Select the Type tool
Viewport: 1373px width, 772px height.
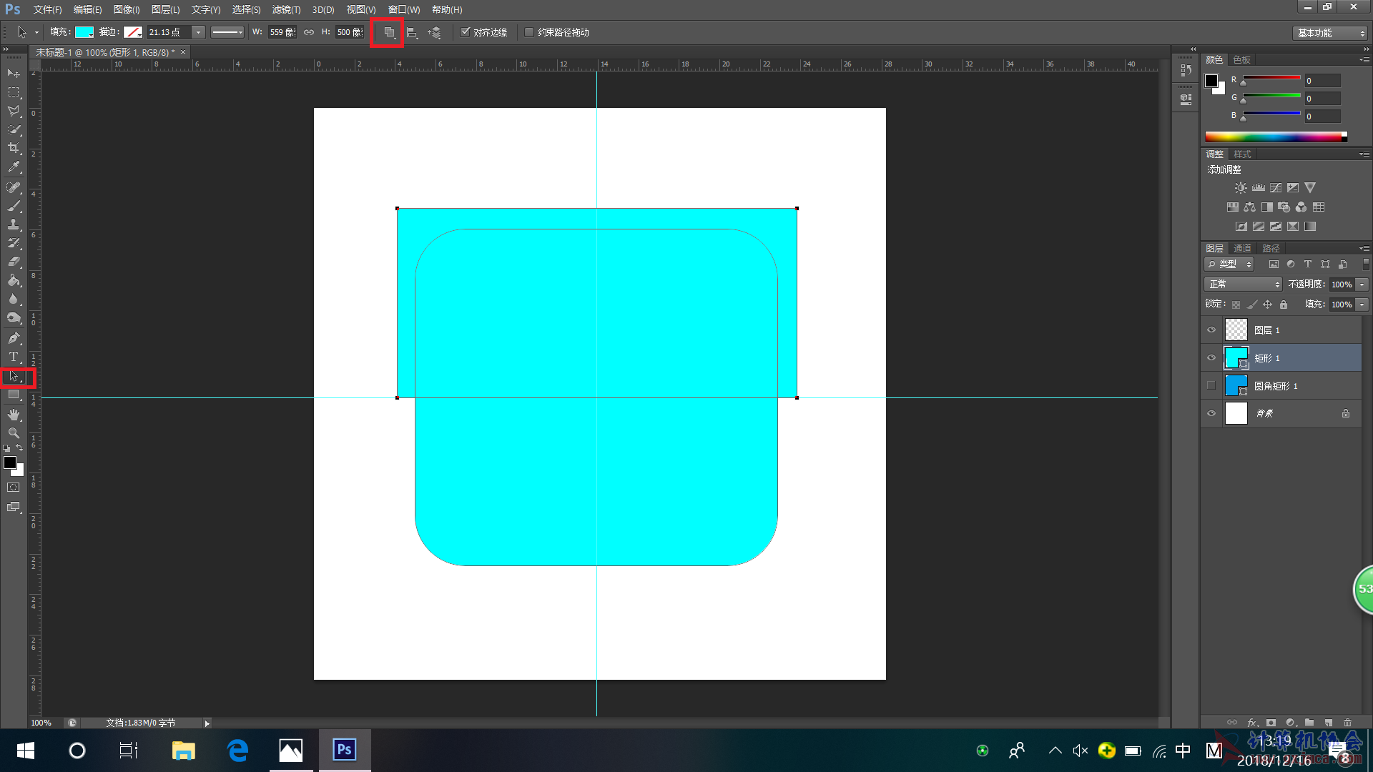point(14,357)
